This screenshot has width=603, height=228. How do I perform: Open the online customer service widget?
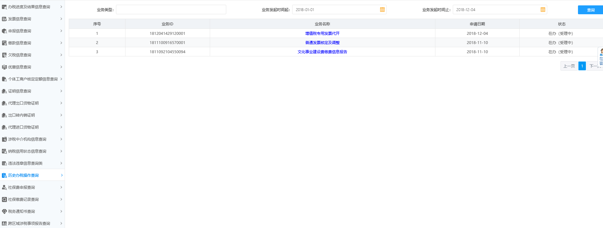pyautogui.click(x=601, y=57)
